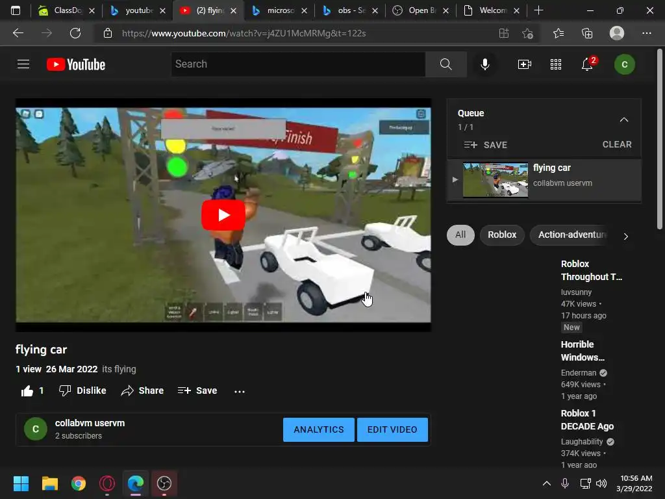The width and height of the screenshot is (665, 499).
Task: Open the Collections icon in toolbar
Action: pyautogui.click(x=587, y=33)
